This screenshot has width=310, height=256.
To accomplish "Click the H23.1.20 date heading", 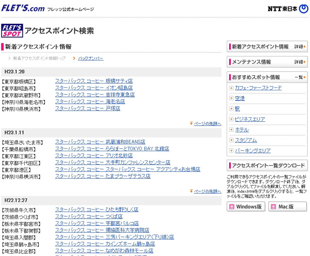I will pos(15,71).
